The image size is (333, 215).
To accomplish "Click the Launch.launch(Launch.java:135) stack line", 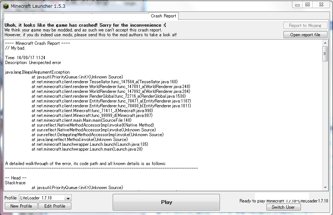I will click(90, 144).
